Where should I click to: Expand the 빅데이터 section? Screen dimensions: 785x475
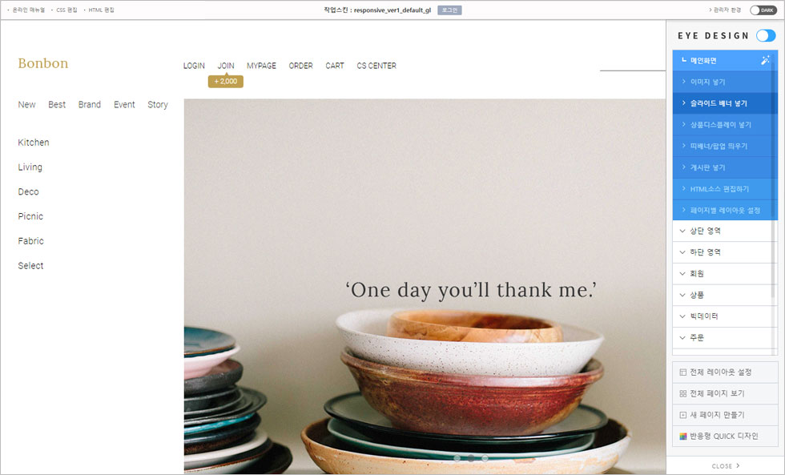point(724,316)
